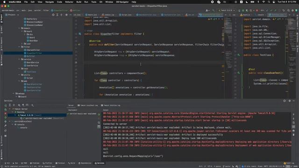Open the Terminal tool window button
Viewport: 299px width, 168px height.
pos(60,163)
